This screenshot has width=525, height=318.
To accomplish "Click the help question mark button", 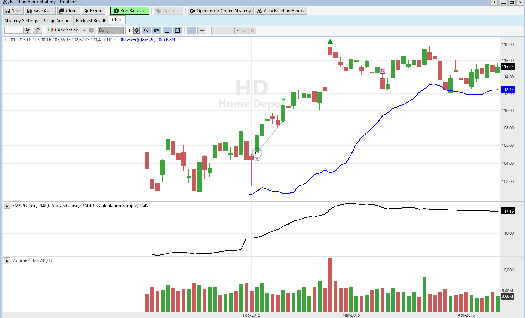I will pyautogui.click(x=494, y=2).
